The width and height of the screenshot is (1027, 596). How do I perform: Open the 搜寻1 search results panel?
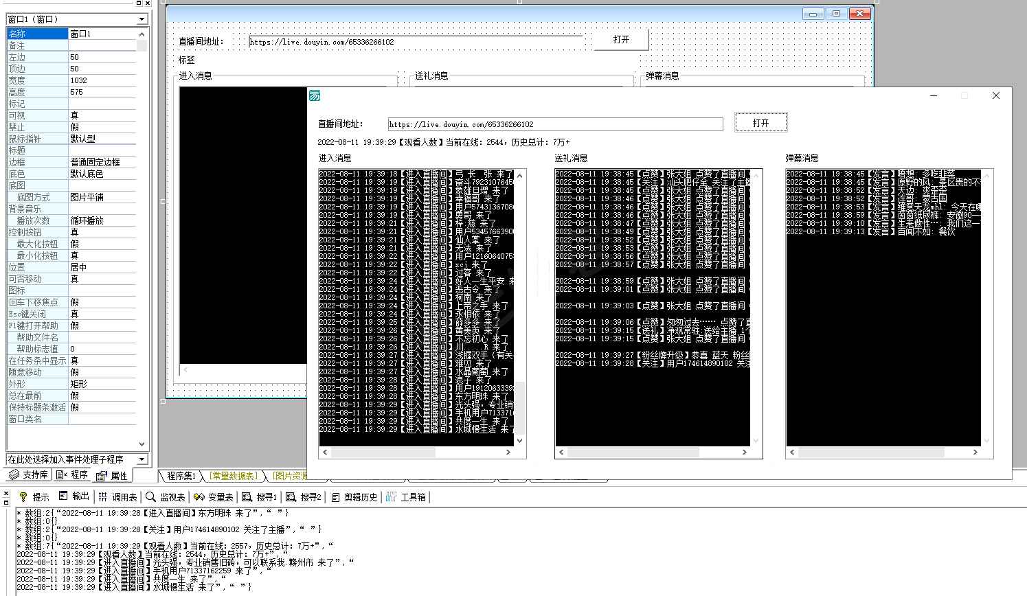pyautogui.click(x=260, y=496)
